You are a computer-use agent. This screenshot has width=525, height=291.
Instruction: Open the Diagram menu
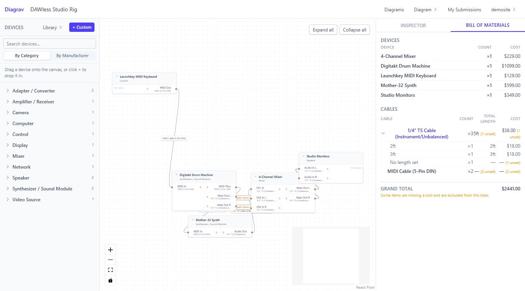(x=425, y=10)
